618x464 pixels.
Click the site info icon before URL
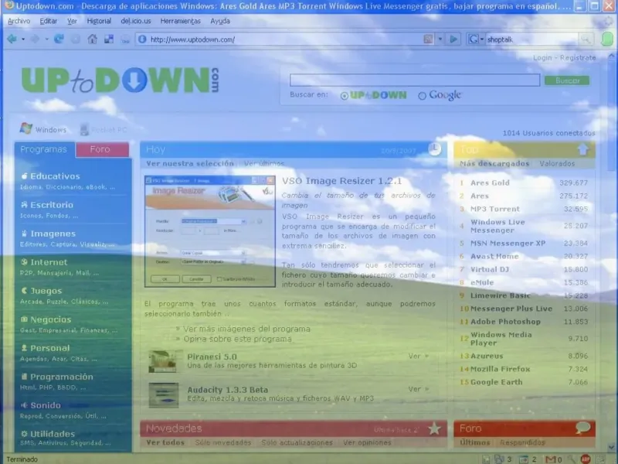[142, 39]
